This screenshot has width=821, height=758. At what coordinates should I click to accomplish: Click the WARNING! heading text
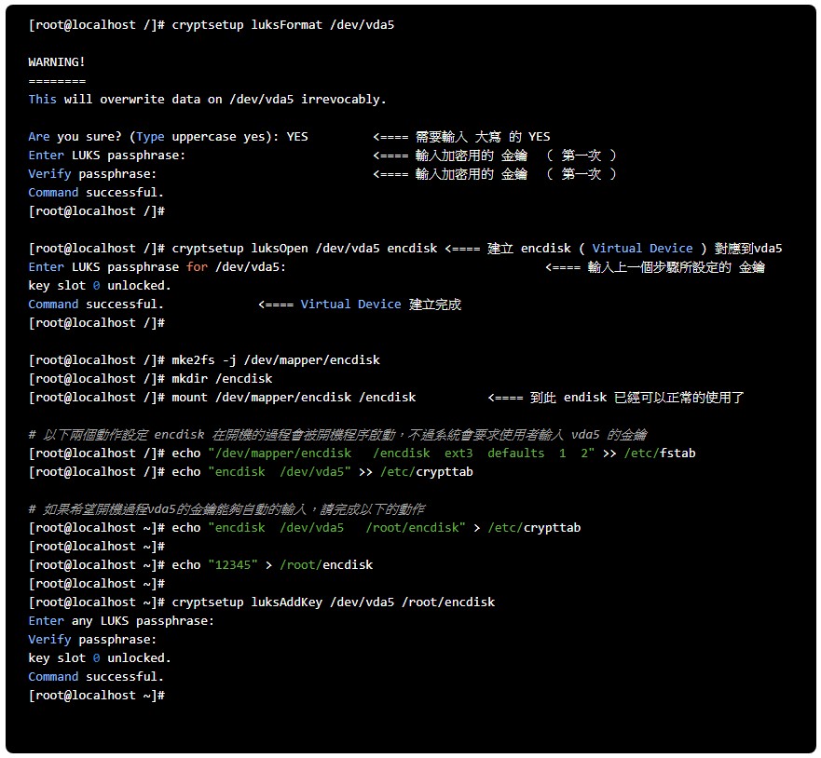coord(57,61)
